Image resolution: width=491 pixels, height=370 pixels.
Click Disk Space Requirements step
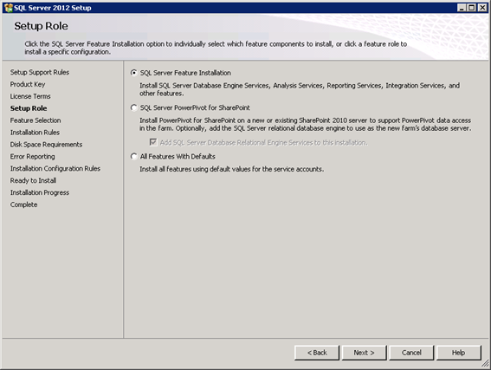47,145
